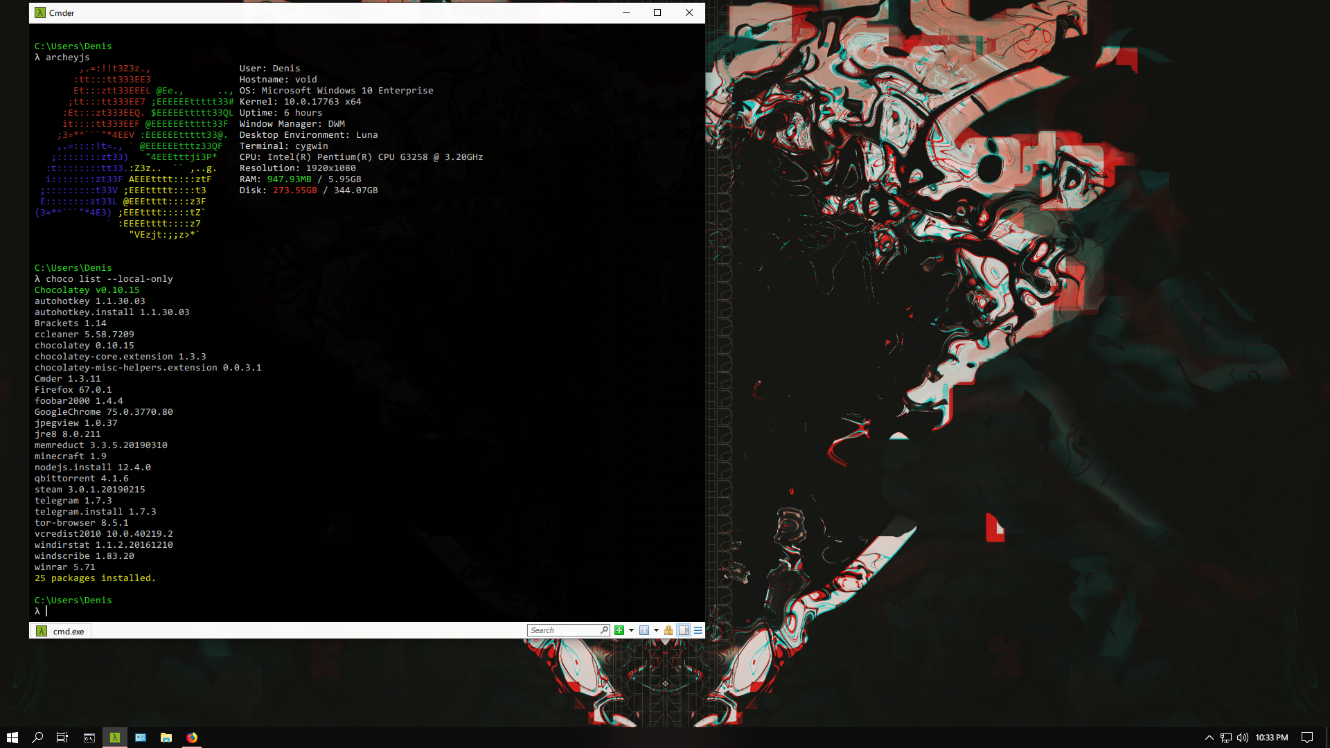Click the 'Cmder 1.3.11' package line
1330x748 pixels.
tap(68, 379)
